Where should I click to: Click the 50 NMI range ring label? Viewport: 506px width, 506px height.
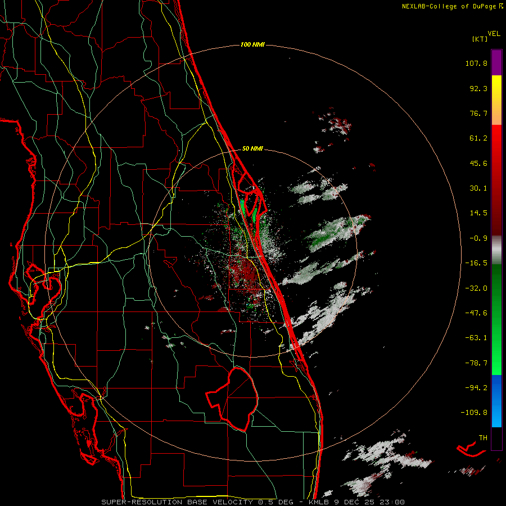252,149
